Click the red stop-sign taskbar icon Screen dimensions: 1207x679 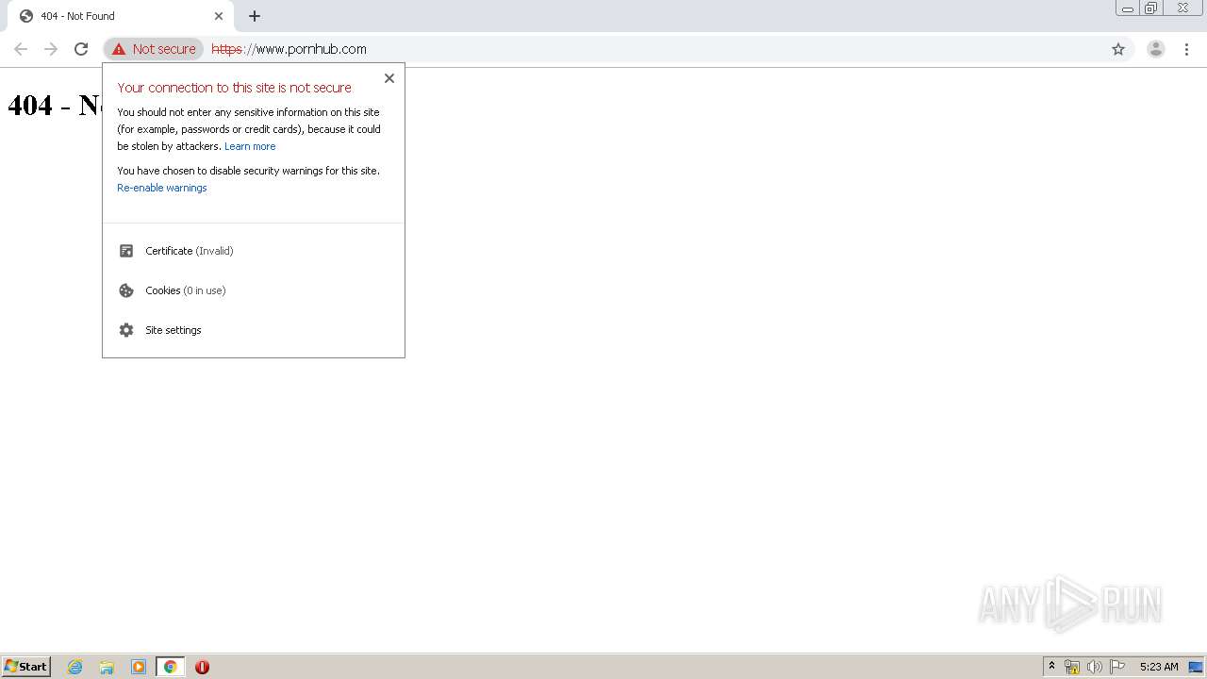click(202, 667)
